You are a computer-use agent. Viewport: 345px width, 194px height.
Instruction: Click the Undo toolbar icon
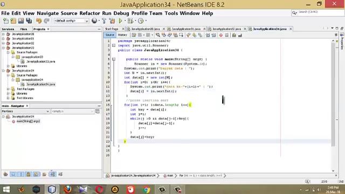point(39,21)
